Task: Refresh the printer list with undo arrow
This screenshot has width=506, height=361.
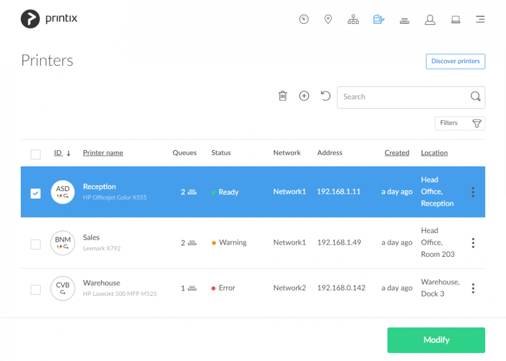Action: tap(325, 96)
